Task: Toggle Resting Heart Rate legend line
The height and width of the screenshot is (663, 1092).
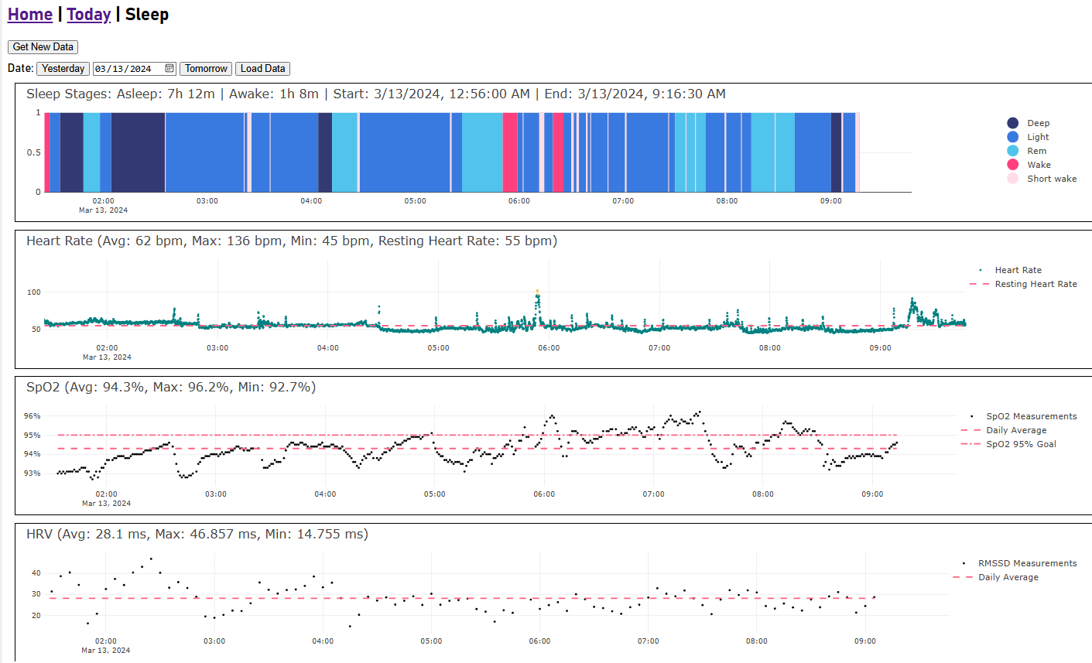Action: [980, 284]
